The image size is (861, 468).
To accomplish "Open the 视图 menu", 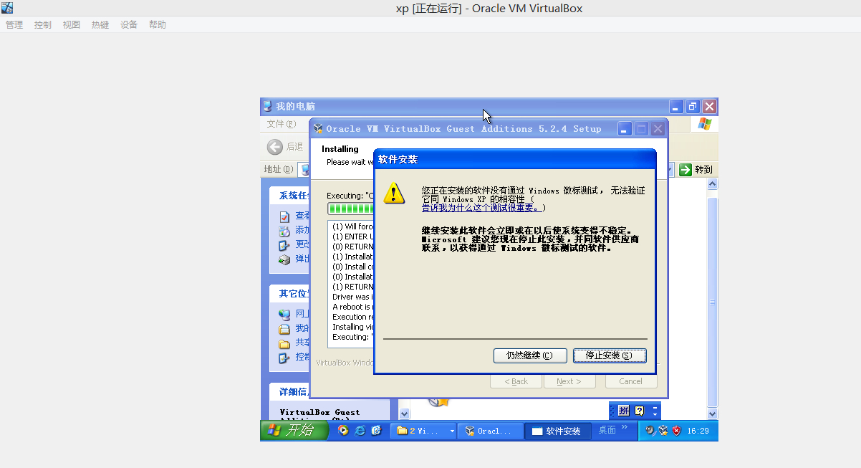I will click(72, 24).
